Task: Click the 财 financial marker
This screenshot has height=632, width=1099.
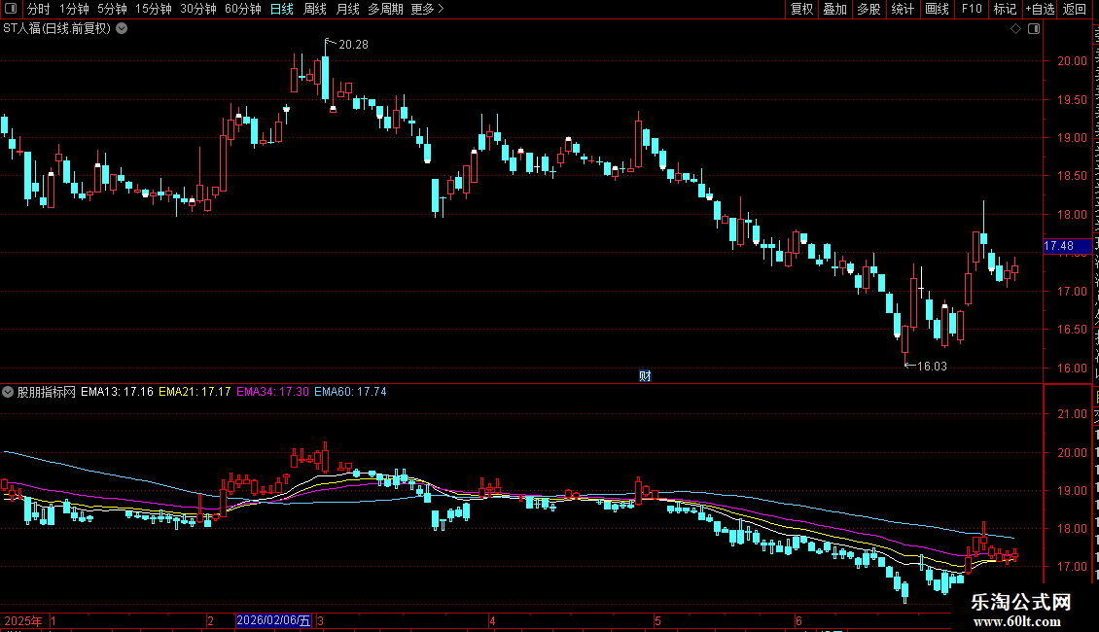Action: point(645,376)
